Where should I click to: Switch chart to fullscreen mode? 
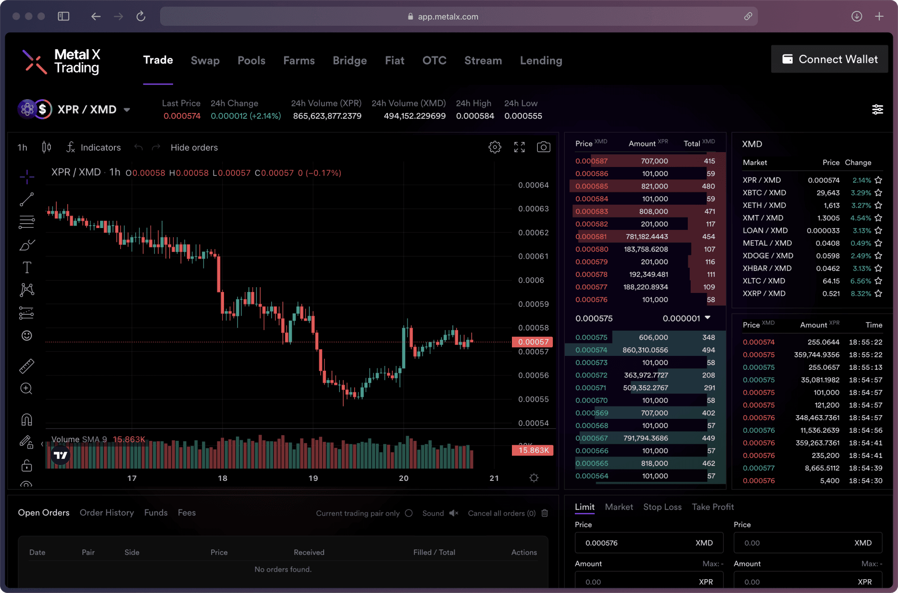520,147
